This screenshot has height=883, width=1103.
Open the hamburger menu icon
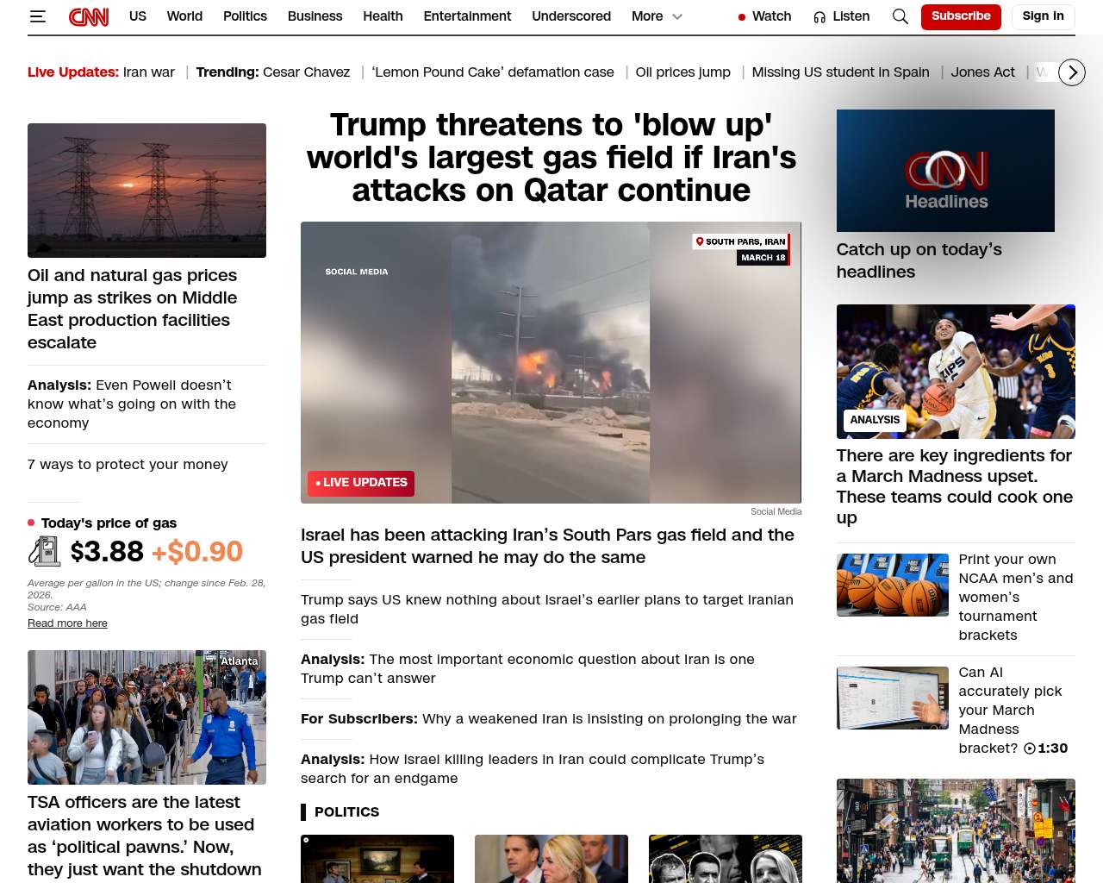37,16
